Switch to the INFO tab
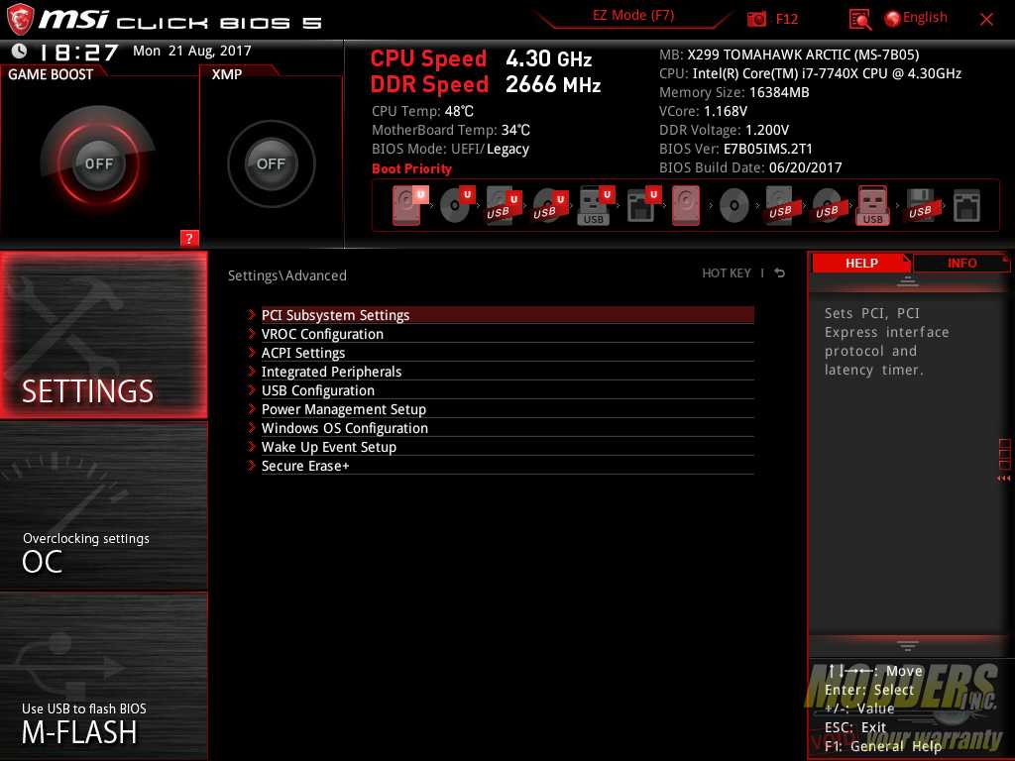This screenshot has height=761, width=1015. pos(961,263)
